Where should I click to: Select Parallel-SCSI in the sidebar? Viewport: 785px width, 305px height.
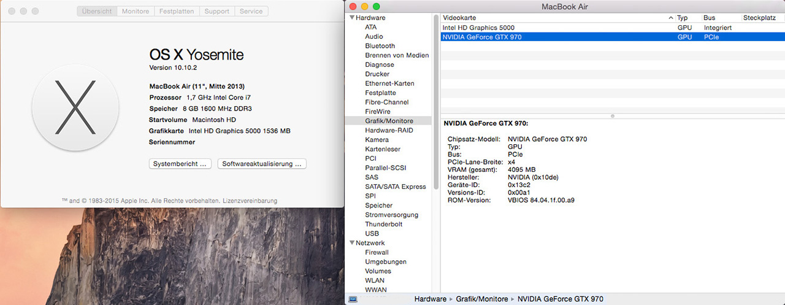pyautogui.click(x=385, y=168)
